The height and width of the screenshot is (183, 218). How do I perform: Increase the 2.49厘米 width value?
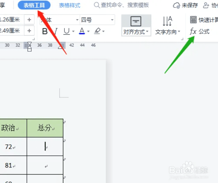coord(29,30)
